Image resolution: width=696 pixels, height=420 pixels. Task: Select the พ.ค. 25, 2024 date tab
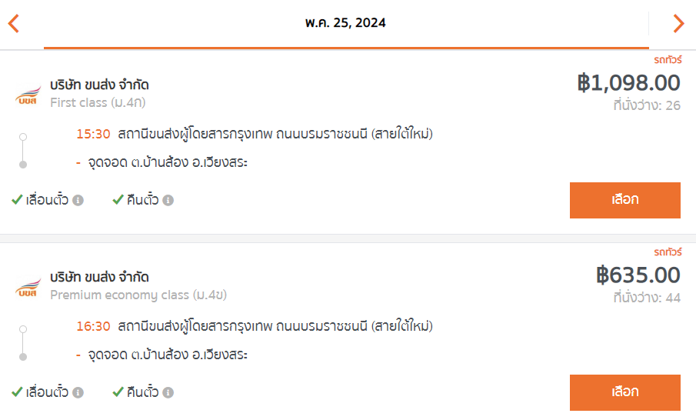click(x=346, y=23)
